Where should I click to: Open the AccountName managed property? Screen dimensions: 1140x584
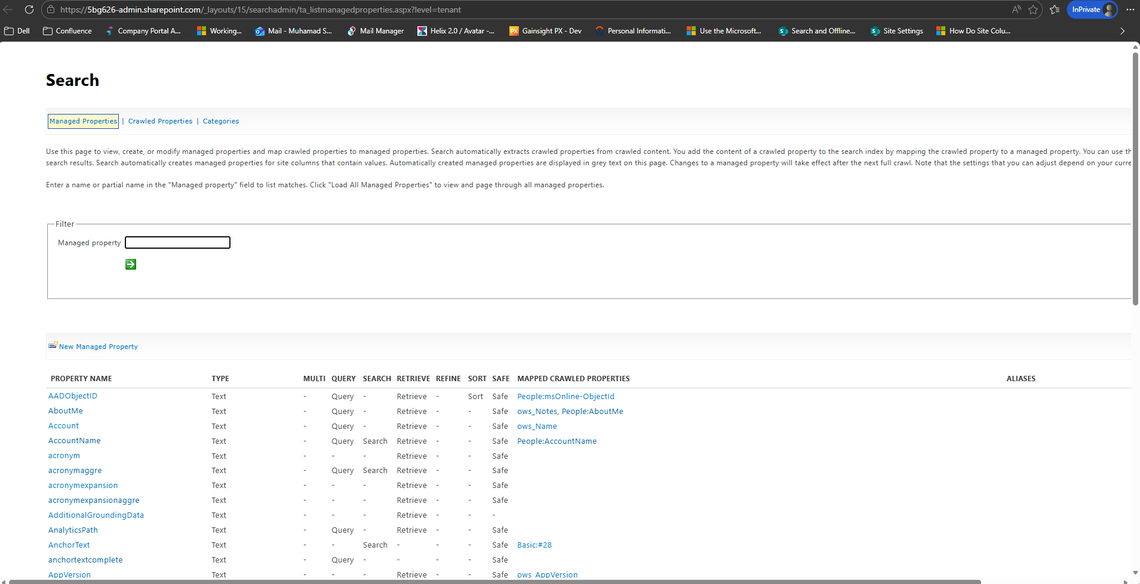click(75, 441)
